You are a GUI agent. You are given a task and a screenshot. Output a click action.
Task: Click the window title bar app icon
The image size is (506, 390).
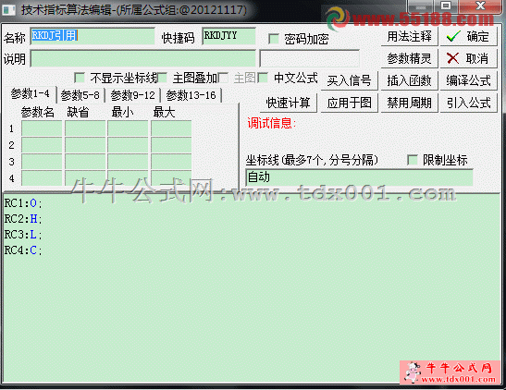pos(8,10)
